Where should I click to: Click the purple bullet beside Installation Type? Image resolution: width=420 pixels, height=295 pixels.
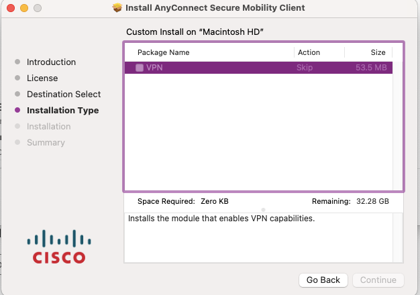pyautogui.click(x=17, y=110)
